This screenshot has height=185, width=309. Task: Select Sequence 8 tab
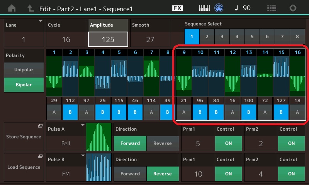coord(297,37)
